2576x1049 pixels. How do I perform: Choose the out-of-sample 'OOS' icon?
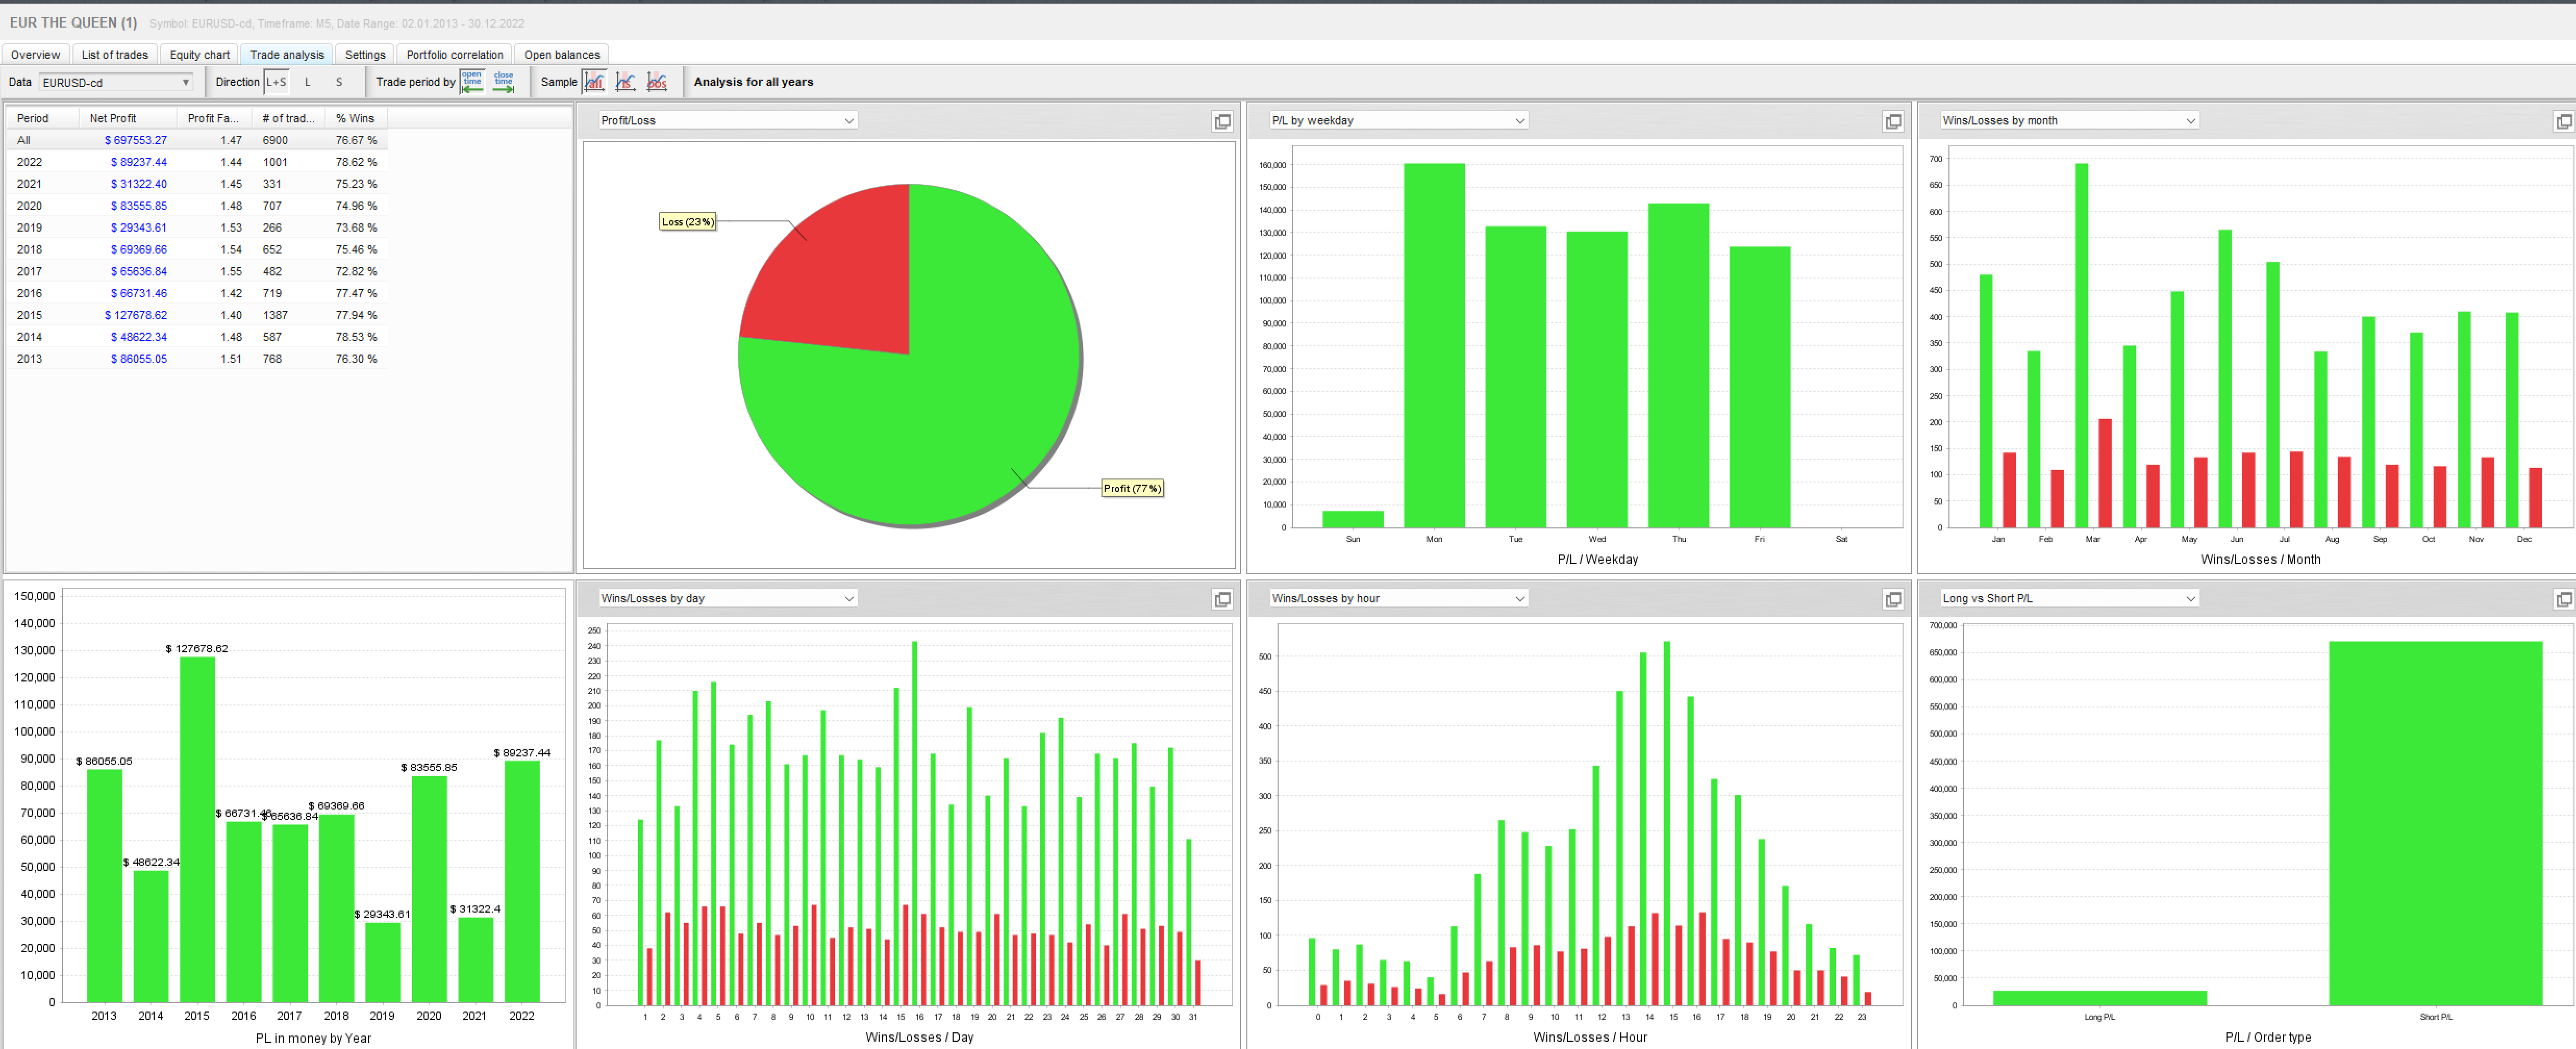[657, 82]
